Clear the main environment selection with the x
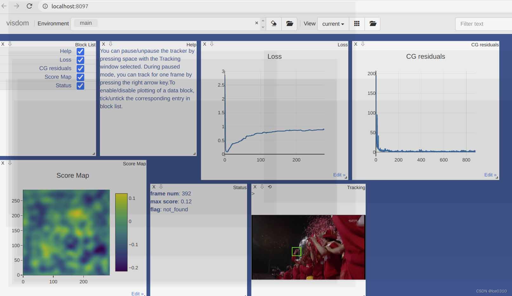Image resolution: width=512 pixels, height=296 pixels. click(x=256, y=23)
